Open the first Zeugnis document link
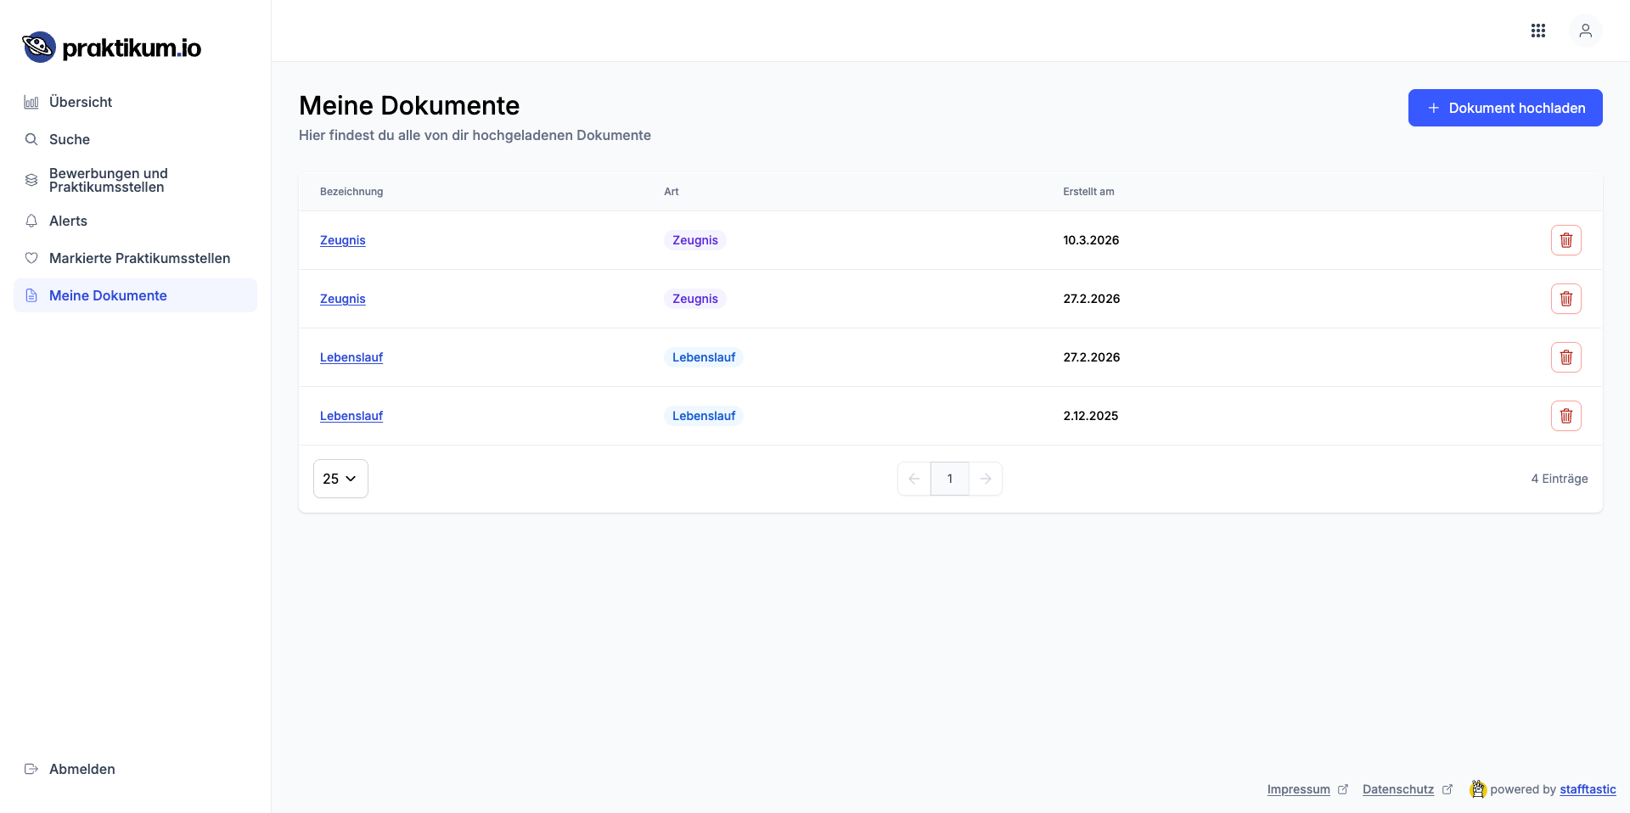 point(342,240)
